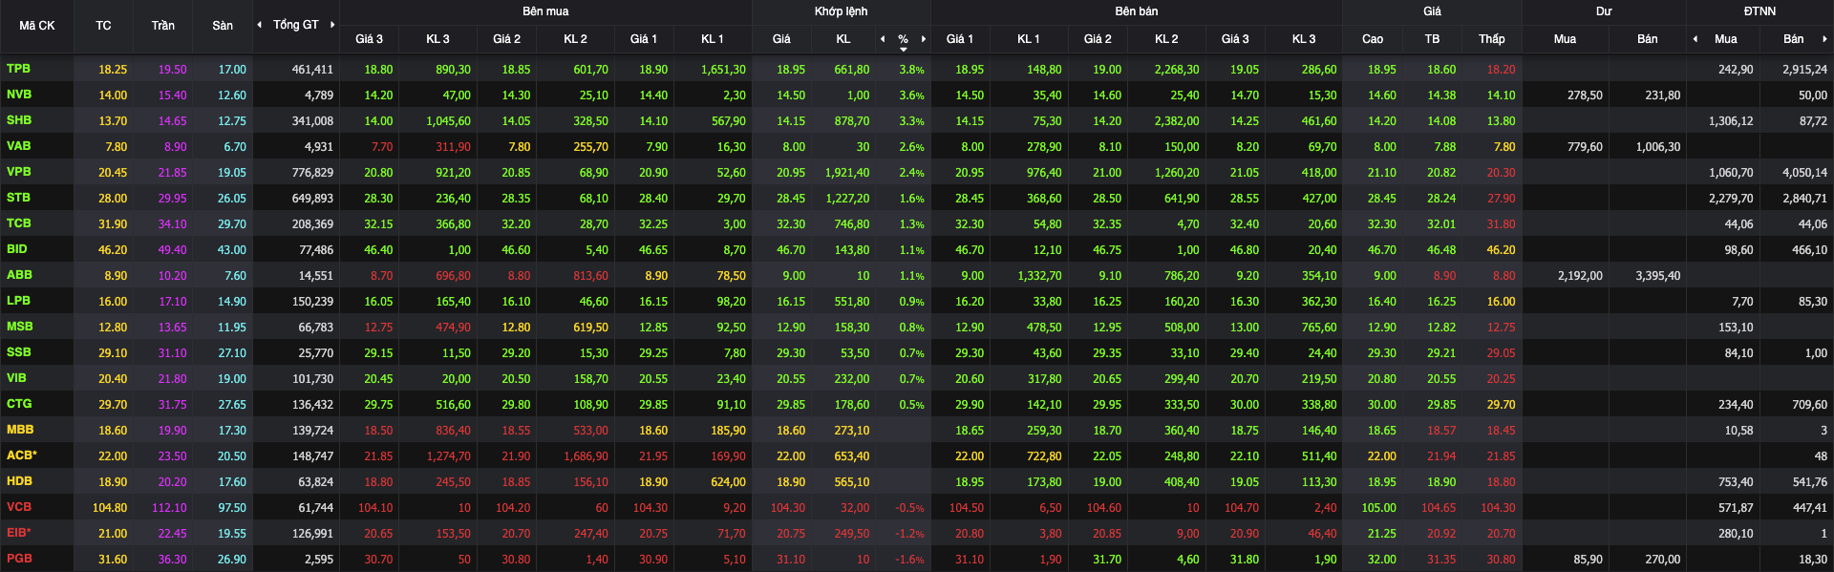Click the TC column header
This screenshot has height=572, width=1834.
click(103, 26)
